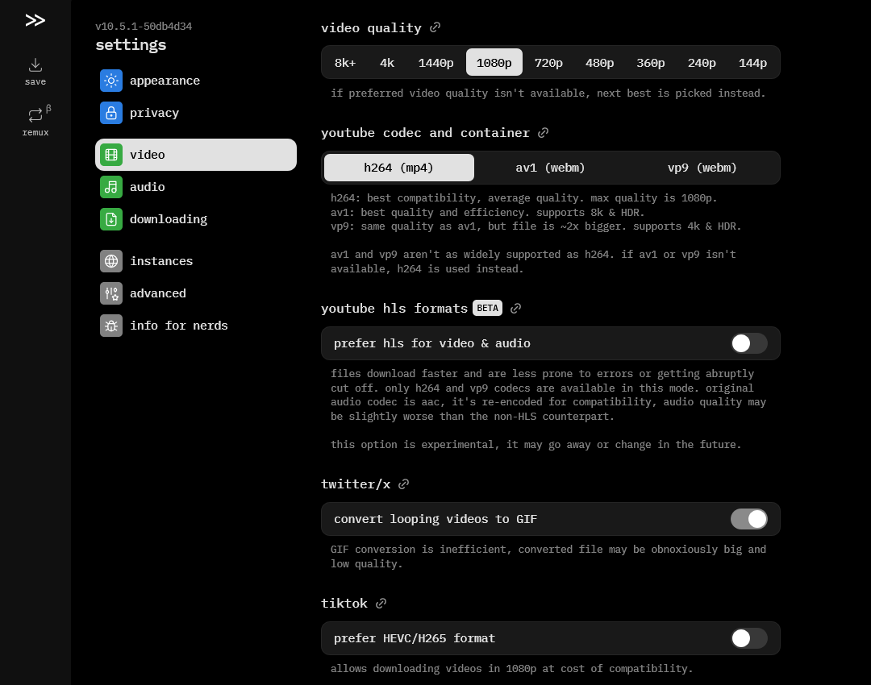This screenshot has height=685, width=871.
Task: Open video settings tab
Action: [x=195, y=155]
